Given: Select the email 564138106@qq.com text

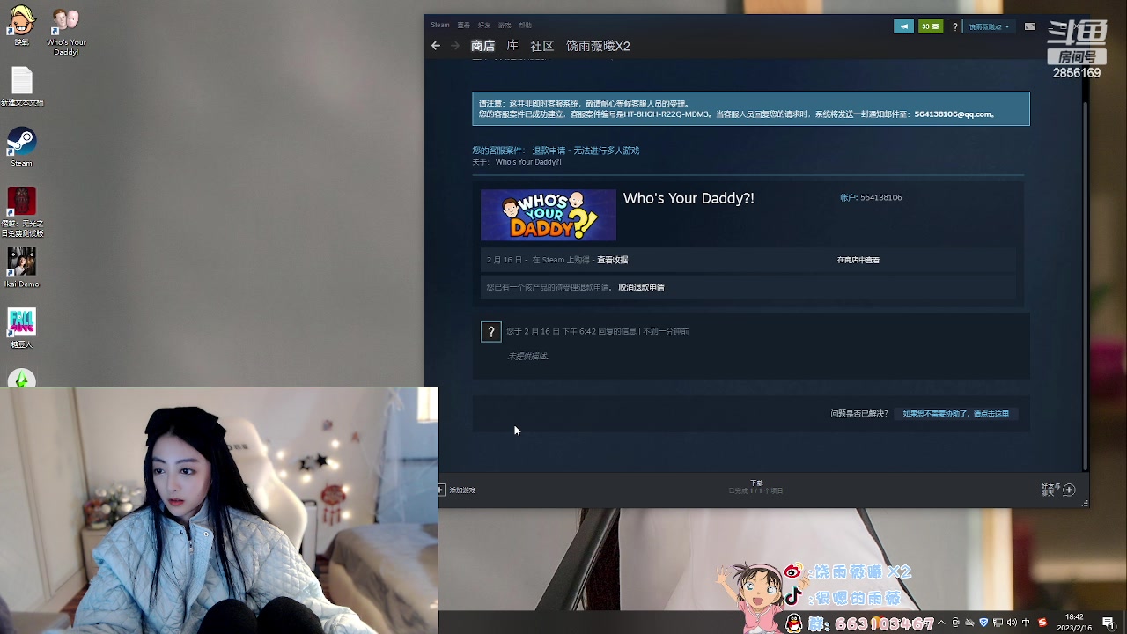Looking at the screenshot, I should pos(954,114).
